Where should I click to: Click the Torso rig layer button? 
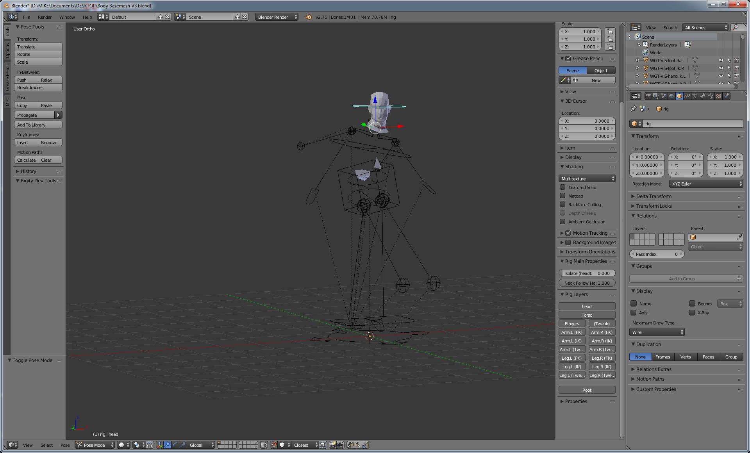pyautogui.click(x=587, y=315)
